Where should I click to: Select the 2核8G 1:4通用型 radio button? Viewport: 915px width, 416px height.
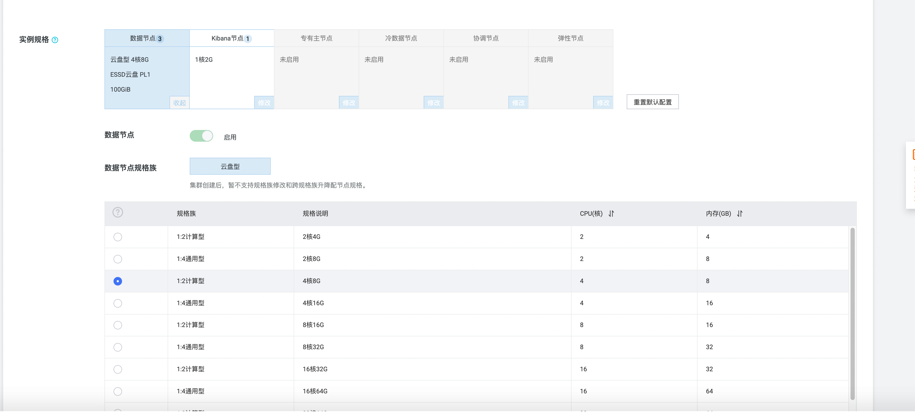(x=118, y=259)
